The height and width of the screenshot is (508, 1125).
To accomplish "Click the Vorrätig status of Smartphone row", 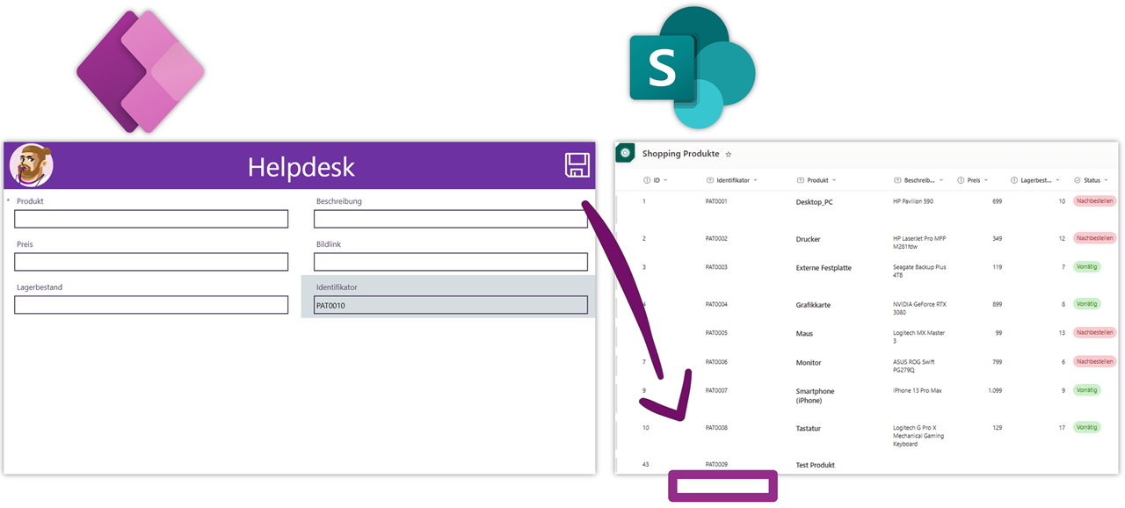I will coord(1087,390).
